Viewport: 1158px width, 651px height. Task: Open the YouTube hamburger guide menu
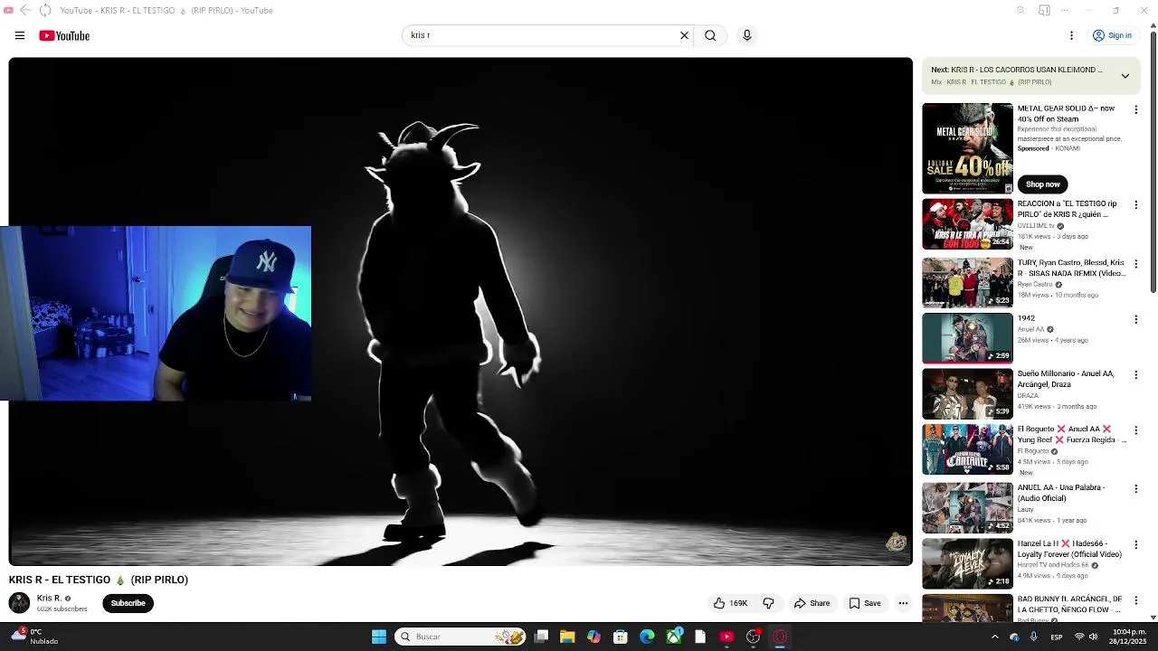(x=19, y=35)
